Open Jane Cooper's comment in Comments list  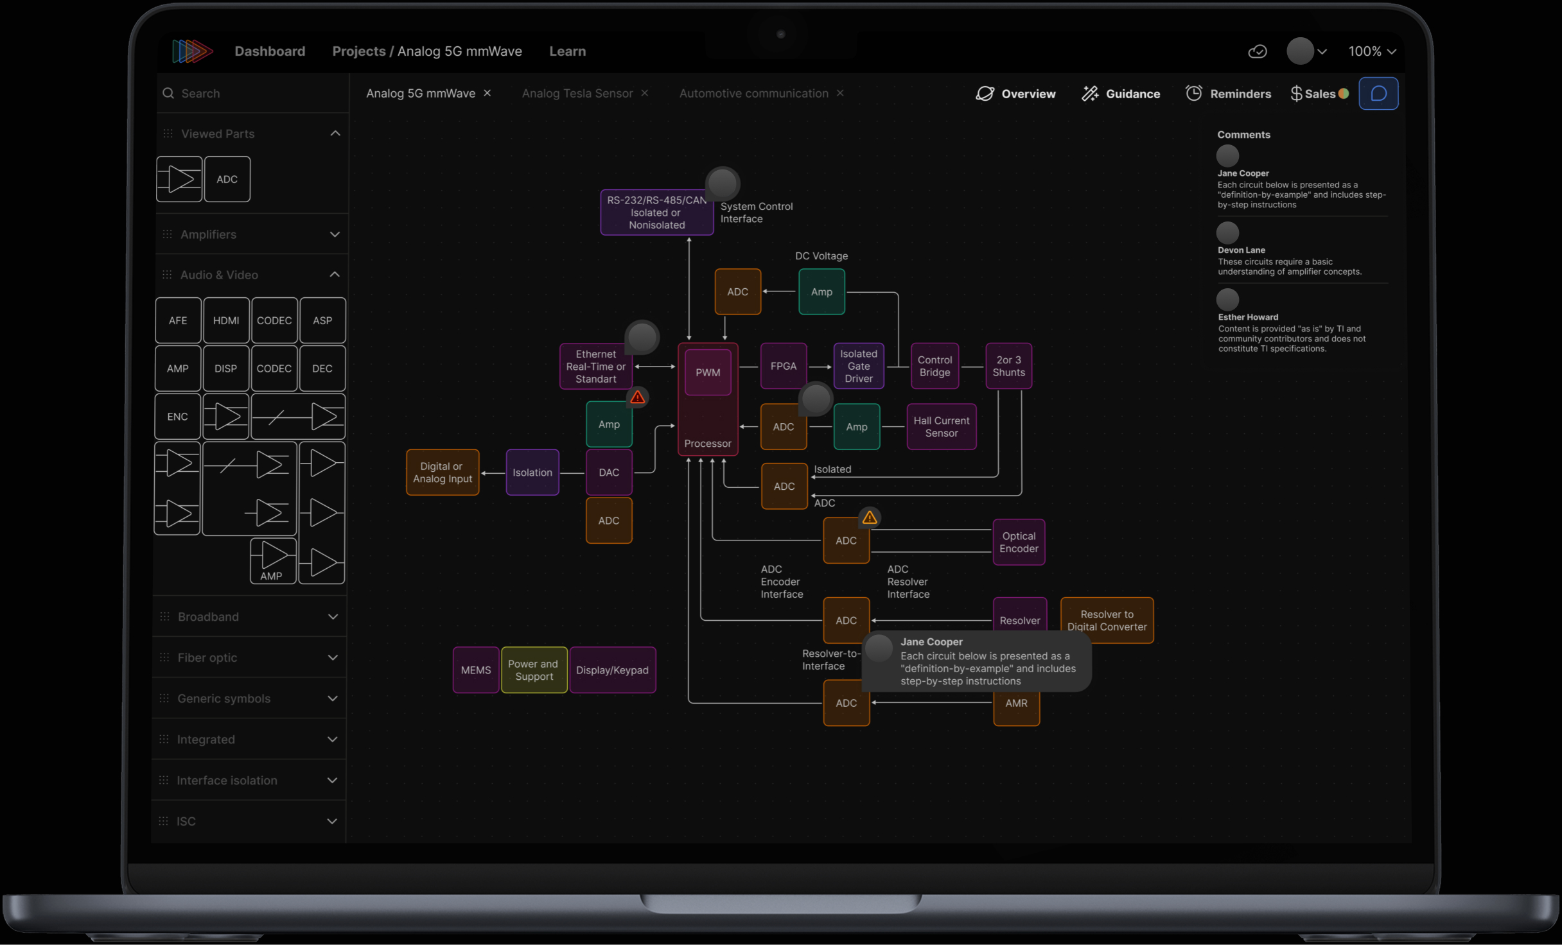(x=1302, y=178)
